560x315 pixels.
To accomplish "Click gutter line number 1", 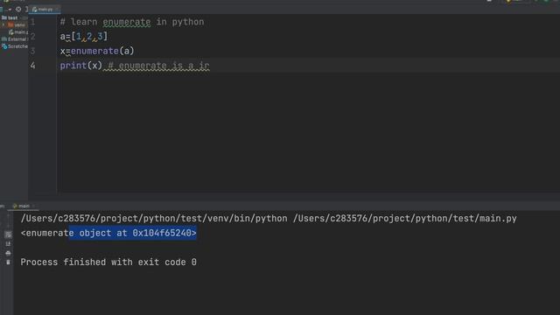I will pos(33,22).
